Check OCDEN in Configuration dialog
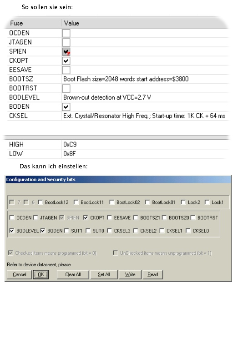 click(12, 217)
